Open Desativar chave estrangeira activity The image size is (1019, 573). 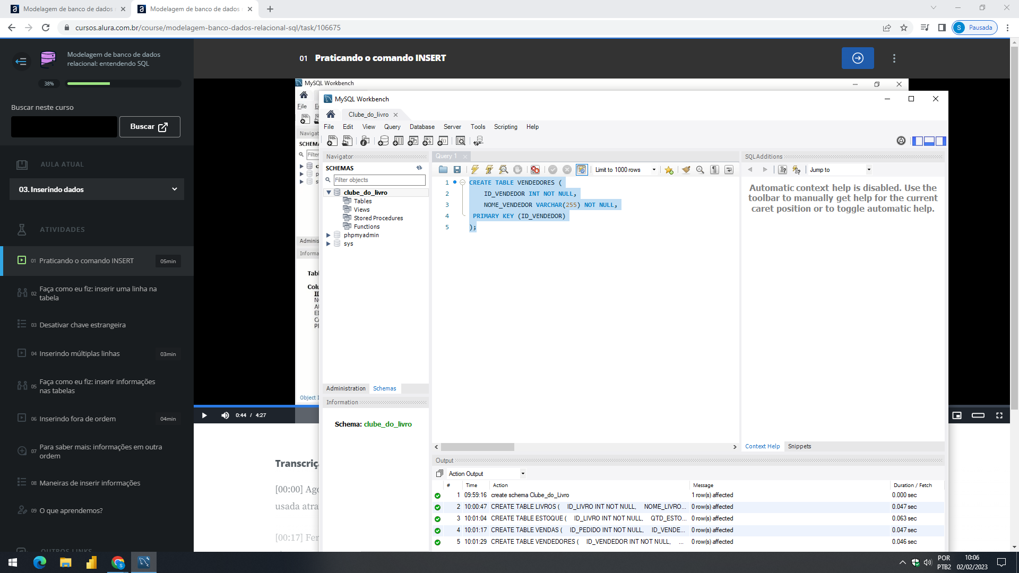[82, 325]
